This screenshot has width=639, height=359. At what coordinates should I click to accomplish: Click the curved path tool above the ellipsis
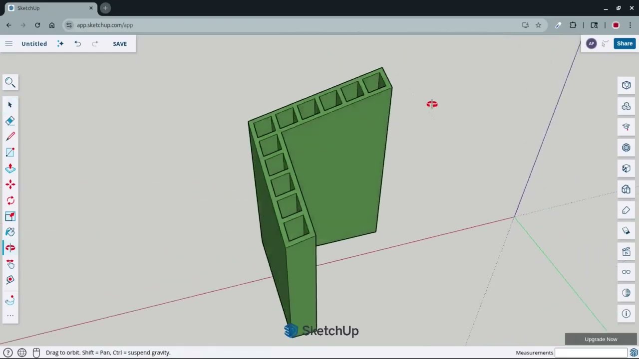click(x=10, y=301)
